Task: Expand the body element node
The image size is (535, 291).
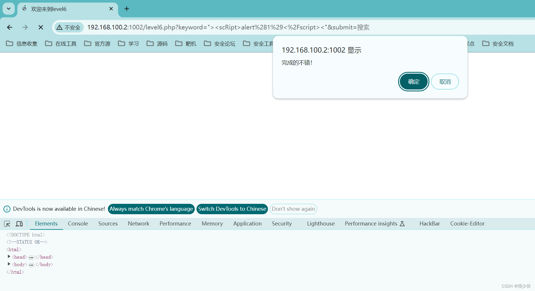Action: [9, 264]
